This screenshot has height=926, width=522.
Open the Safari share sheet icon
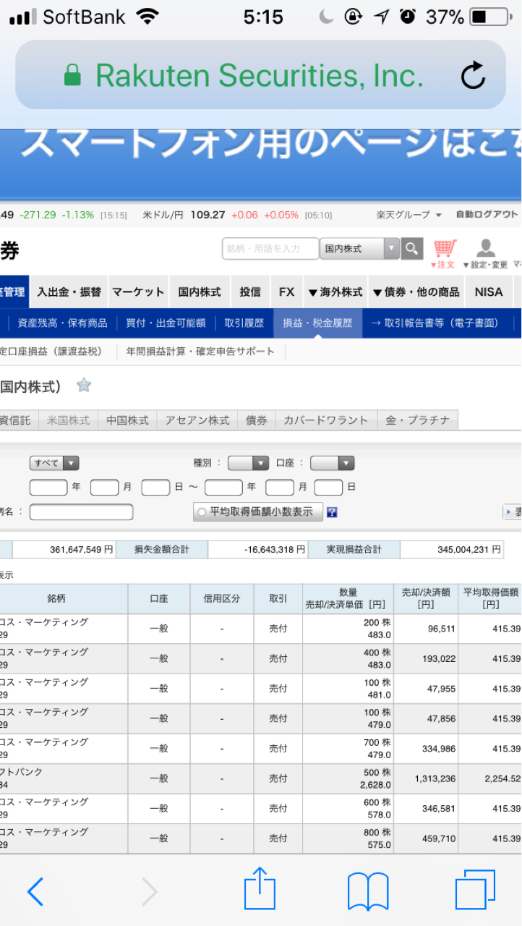point(260,888)
